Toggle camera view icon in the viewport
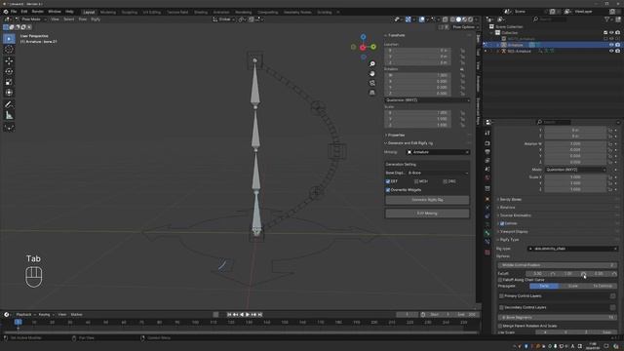Image resolution: width=624 pixels, height=351 pixels. click(372, 83)
